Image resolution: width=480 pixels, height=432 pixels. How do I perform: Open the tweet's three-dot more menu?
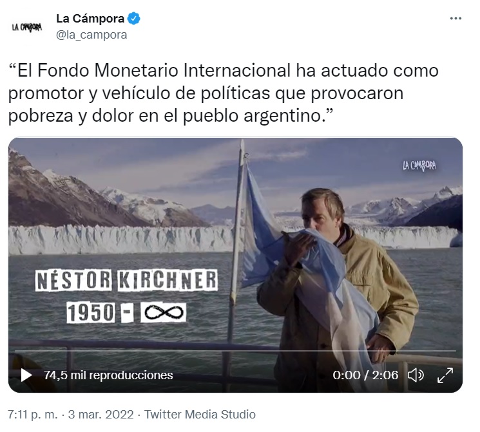click(456, 19)
